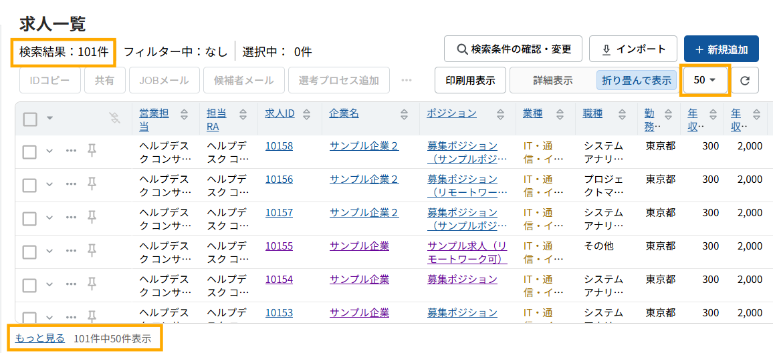Open the サンプル企業２ link for job 10158
The image size is (773, 353).
(364, 145)
